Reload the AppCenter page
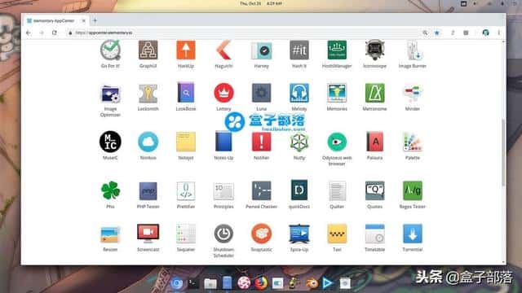 click(55, 33)
